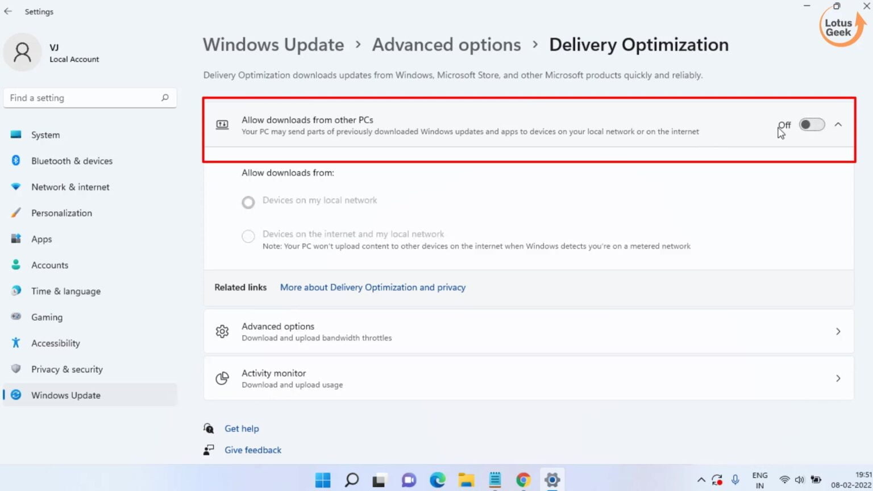Click the Allow downloads from other PCs icon
Image resolution: width=873 pixels, height=491 pixels.
(x=222, y=125)
